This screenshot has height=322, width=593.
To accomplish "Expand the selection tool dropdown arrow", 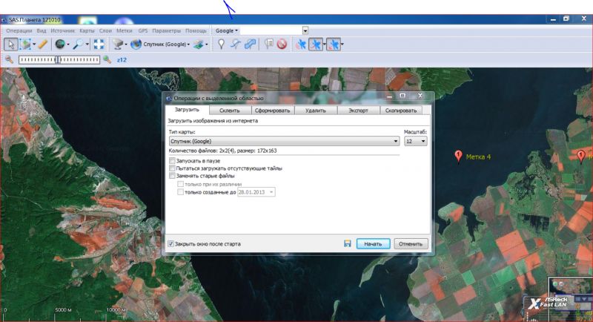I will [x=34, y=45].
